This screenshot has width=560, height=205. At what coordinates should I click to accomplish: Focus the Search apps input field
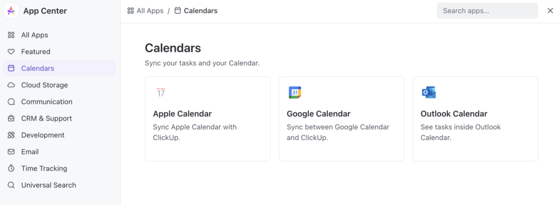pyautogui.click(x=487, y=11)
